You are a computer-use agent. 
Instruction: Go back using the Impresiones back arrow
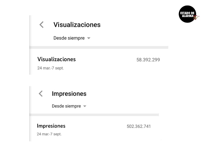(41, 93)
